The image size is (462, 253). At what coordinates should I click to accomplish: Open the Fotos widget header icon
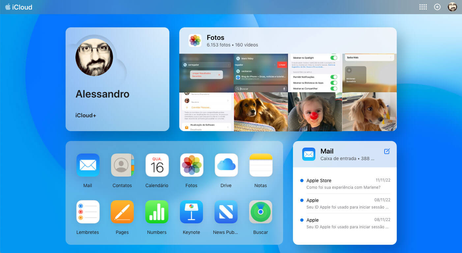195,41
